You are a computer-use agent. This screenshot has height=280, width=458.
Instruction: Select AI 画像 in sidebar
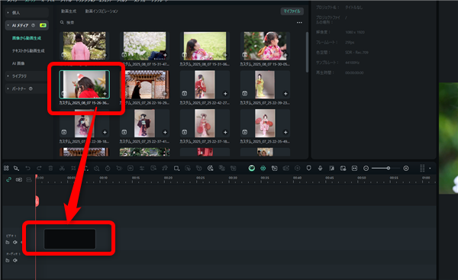click(x=18, y=63)
